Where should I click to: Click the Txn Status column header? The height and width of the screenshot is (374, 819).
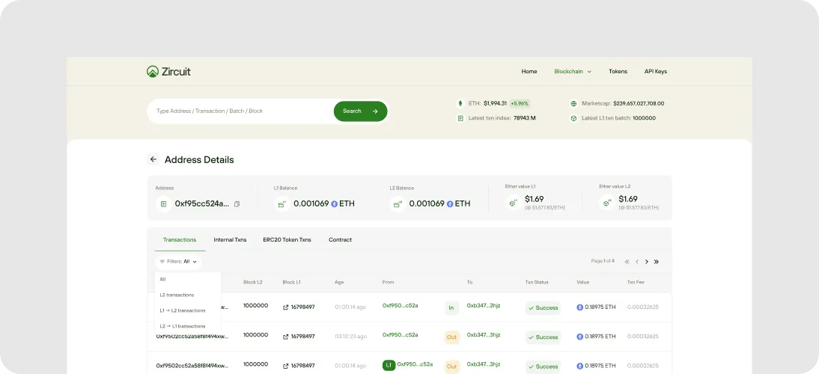pos(537,282)
